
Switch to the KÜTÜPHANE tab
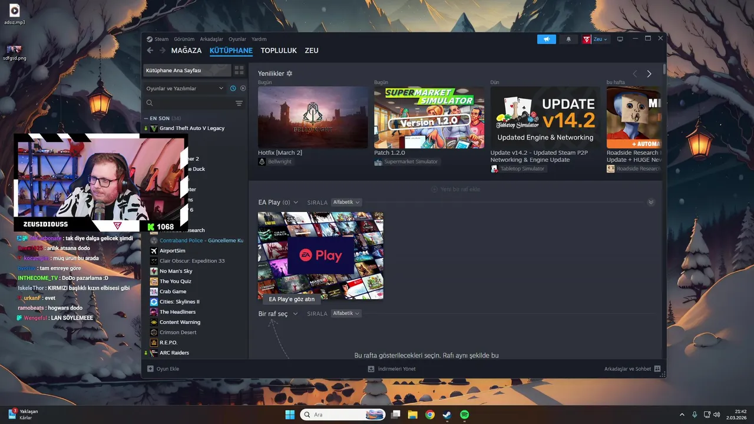click(x=231, y=51)
